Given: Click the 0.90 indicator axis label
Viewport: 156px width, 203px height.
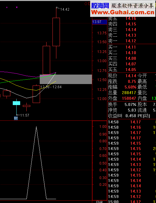Looking at the screenshot, I should pos(103,134).
